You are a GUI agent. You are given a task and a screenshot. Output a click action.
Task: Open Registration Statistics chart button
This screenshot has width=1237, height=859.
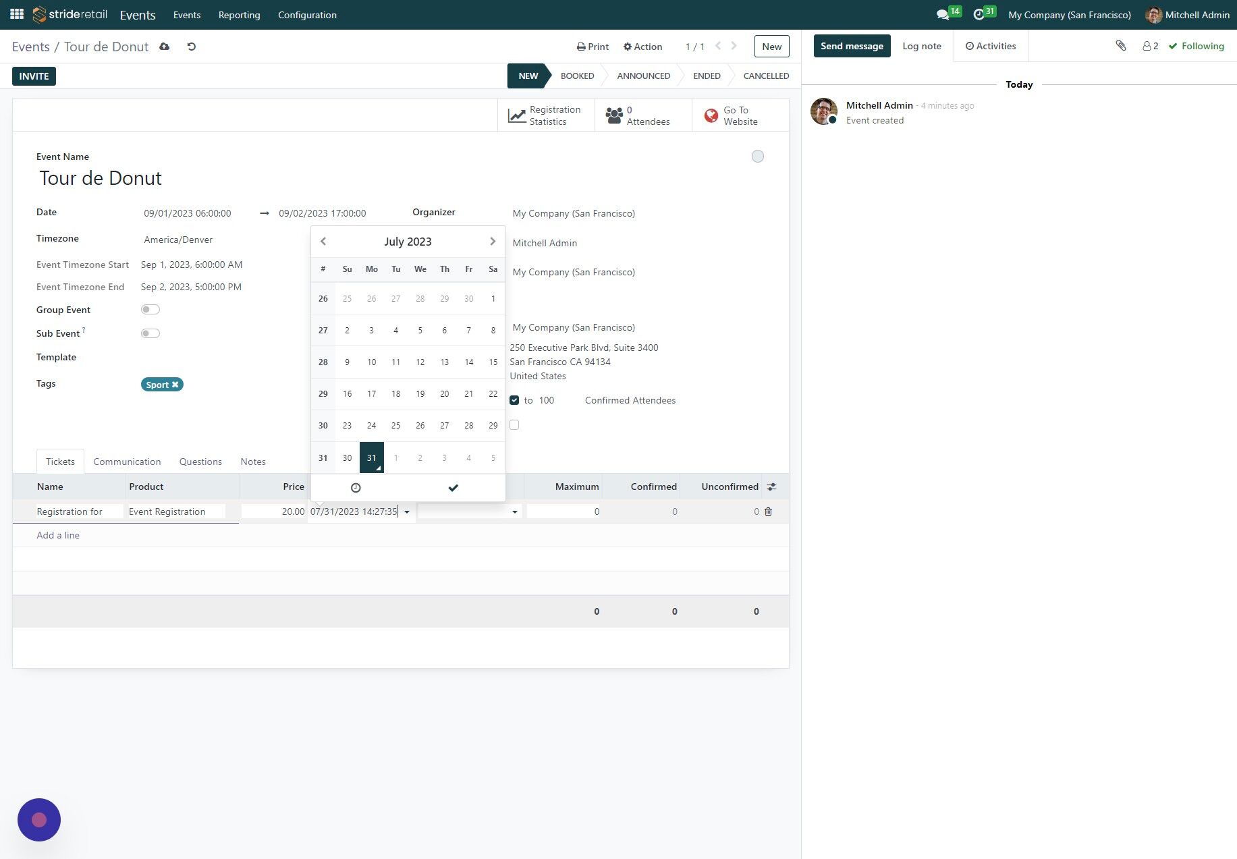(x=546, y=115)
